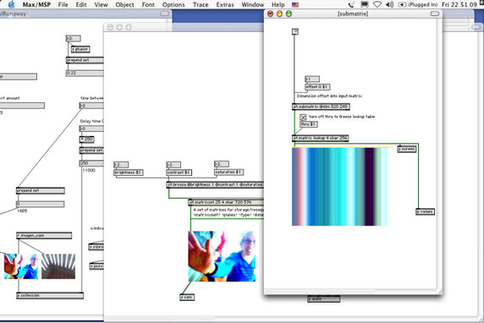The height and width of the screenshot is (323, 484).
Task: Open the Font menu
Action: (148, 4)
